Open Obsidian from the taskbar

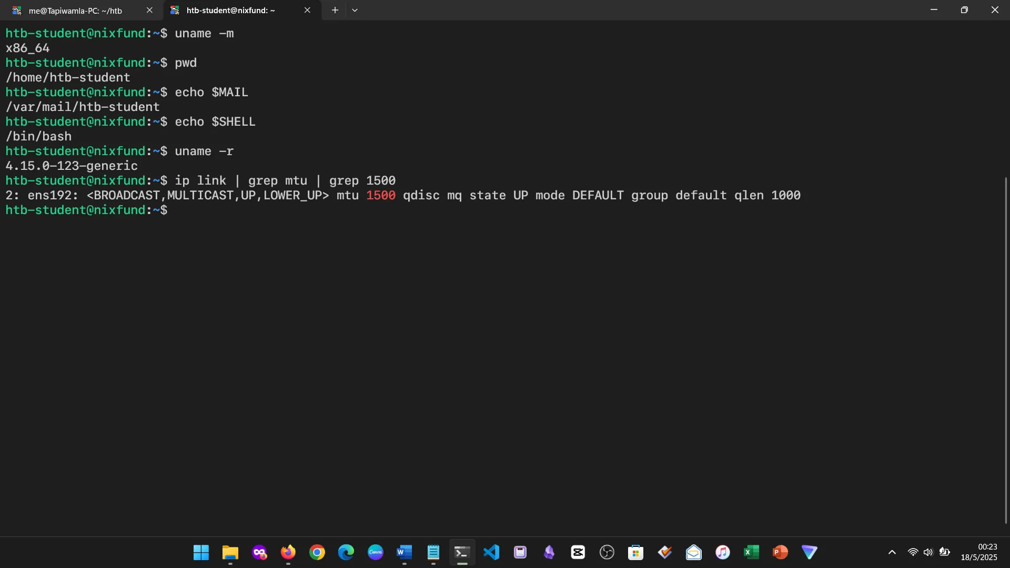pos(549,552)
